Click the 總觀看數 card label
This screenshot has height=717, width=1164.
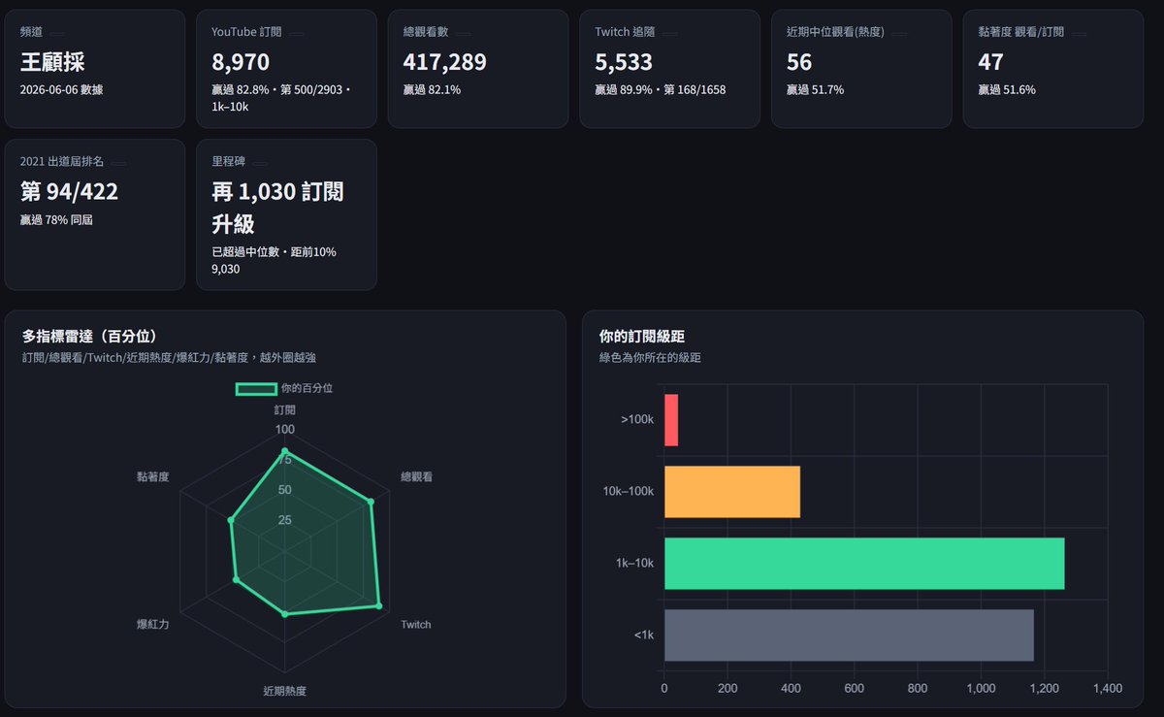click(426, 32)
